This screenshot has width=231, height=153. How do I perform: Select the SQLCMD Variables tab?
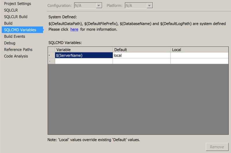[x=22, y=30]
